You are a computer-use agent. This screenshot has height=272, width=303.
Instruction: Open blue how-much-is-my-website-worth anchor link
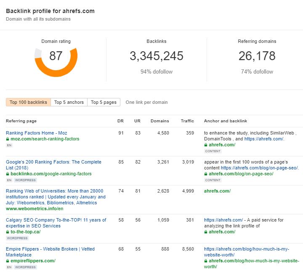pos(247,252)
